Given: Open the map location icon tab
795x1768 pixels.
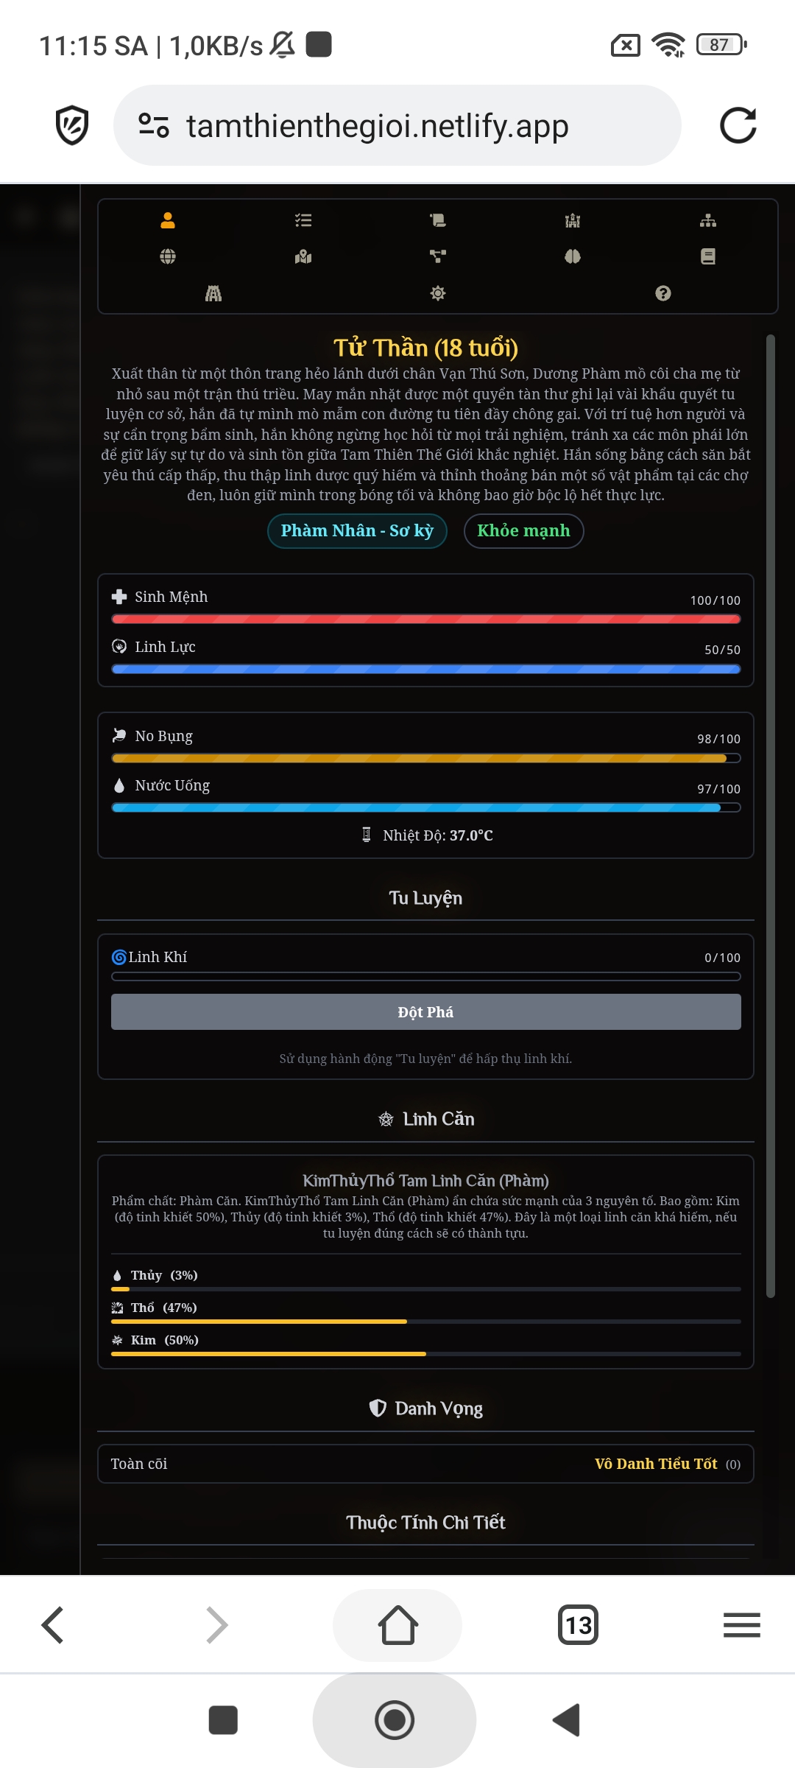Looking at the screenshot, I should click(303, 256).
